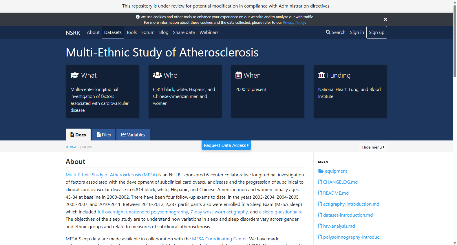457x245 pixels.
Task: Click the institution Funding icon
Action: (321, 75)
